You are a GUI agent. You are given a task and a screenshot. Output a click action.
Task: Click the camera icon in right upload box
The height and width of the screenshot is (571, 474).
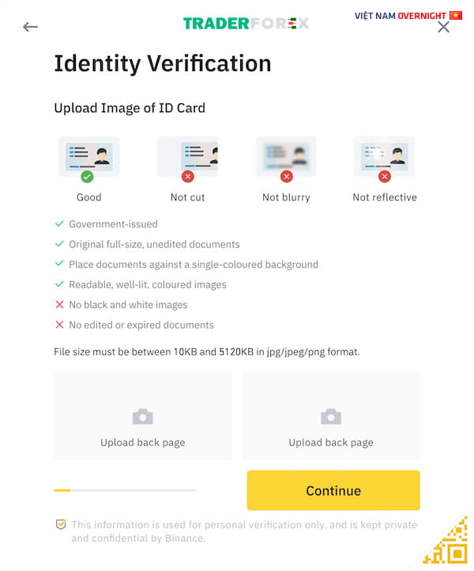click(x=331, y=416)
